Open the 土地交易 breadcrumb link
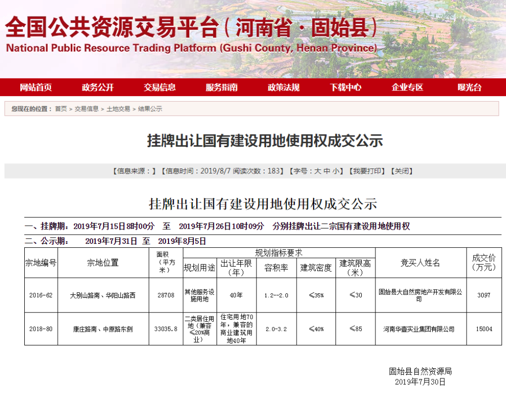Viewport: 506px width, 393px height. click(118, 109)
